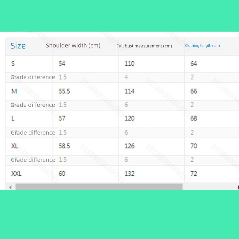The width and height of the screenshot is (239, 239).
Task: Pick the XXL size row label
Action: [x=16, y=174]
